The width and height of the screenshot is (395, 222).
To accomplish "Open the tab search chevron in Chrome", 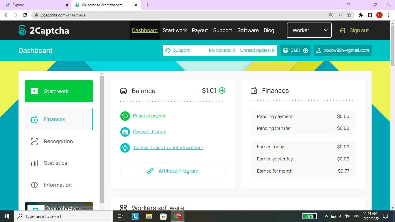I will 348,4.
